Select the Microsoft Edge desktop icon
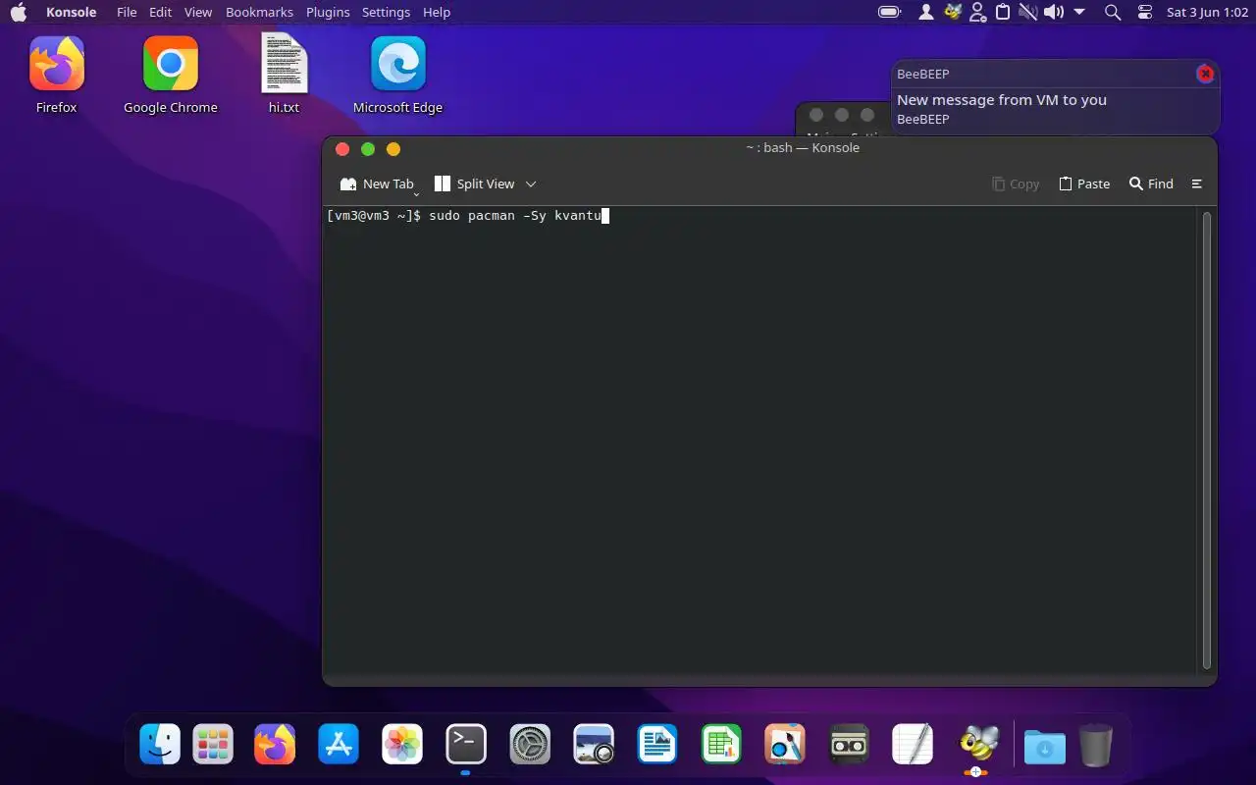 click(x=397, y=76)
